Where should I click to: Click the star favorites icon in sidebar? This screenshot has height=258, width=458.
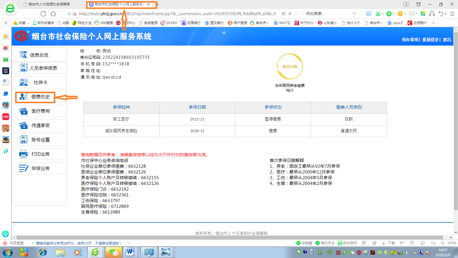pos(6,36)
